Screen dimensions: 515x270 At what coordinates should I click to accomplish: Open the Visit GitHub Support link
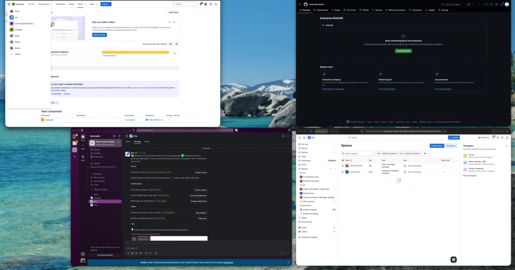tap(387, 89)
